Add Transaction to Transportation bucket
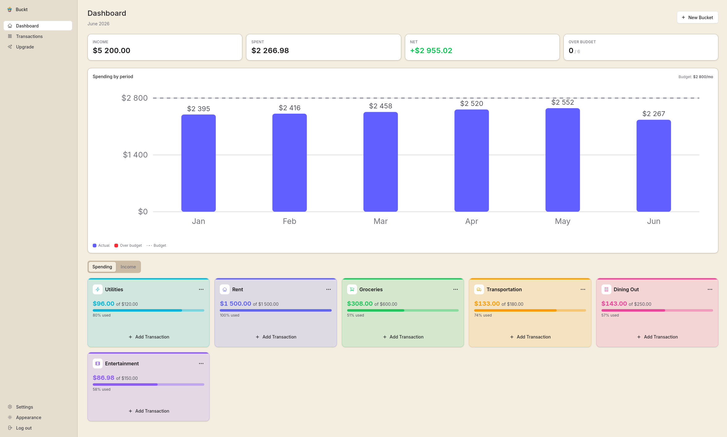The height and width of the screenshot is (437, 727). (530, 337)
